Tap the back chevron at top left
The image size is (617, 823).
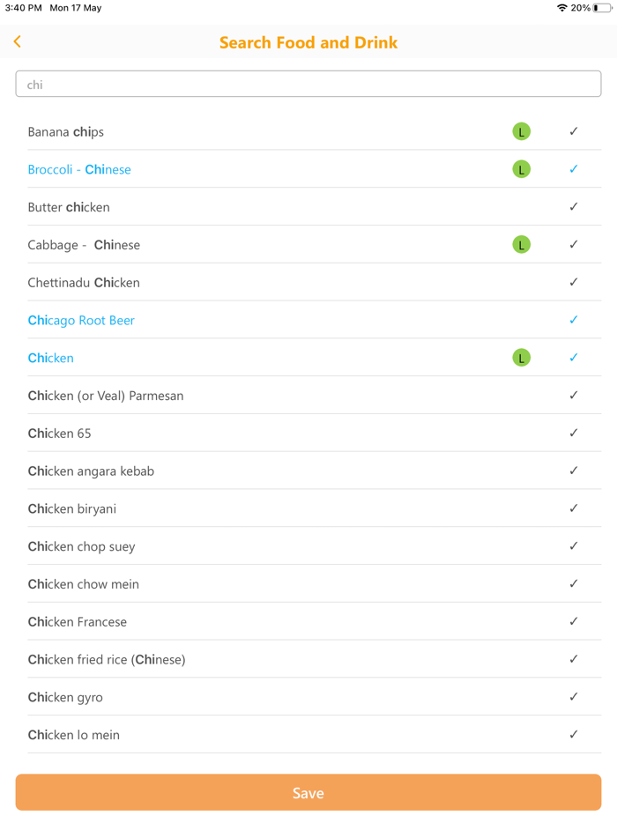tap(17, 41)
